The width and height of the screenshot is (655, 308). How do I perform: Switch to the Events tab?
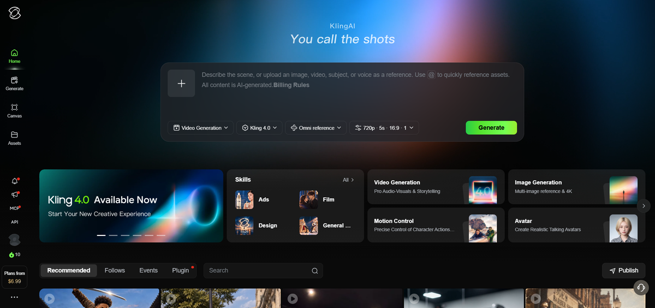[x=148, y=270]
